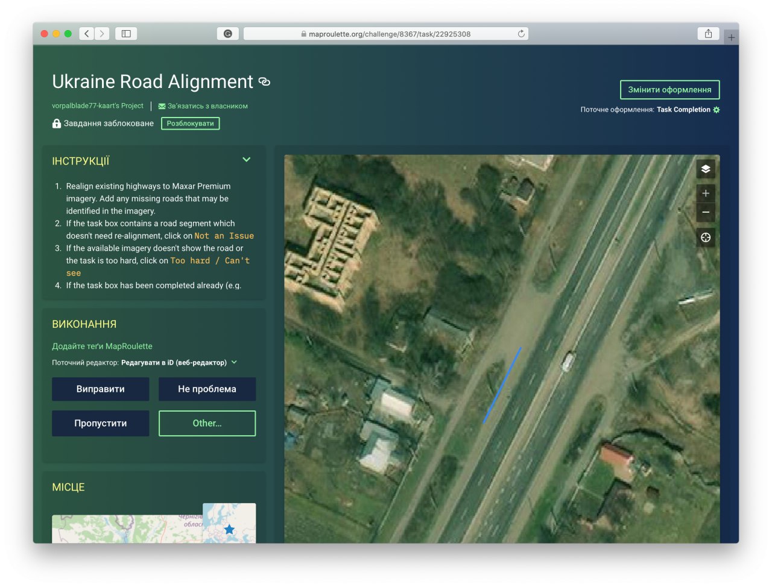Screen dimensions: 772x587
Task: Open the map layers selector icon
Action: pos(705,169)
